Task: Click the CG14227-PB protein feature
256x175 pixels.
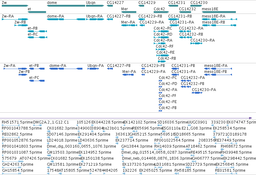Action: (x=110, y=69)
